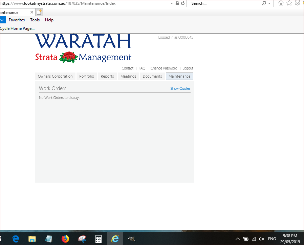Open the Wi-Fi network tray icon
Image resolution: width=304 pixels, height=245 pixels.
tap(254, 239)
